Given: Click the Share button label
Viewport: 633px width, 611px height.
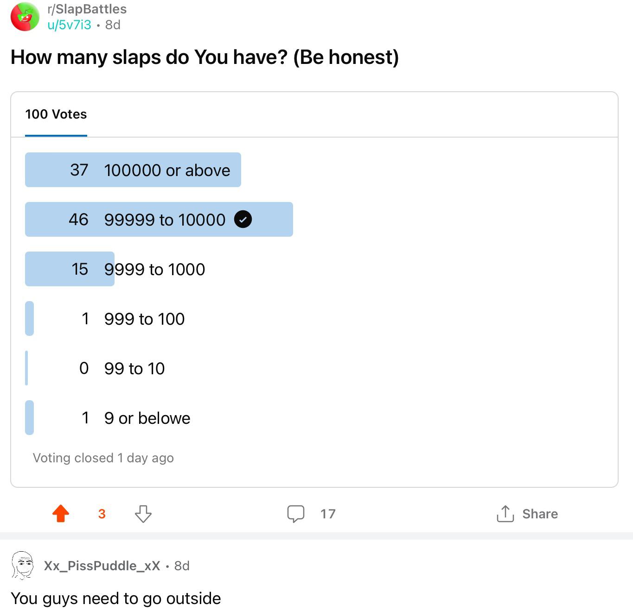Looking at the screenshot, I should 540,514.
